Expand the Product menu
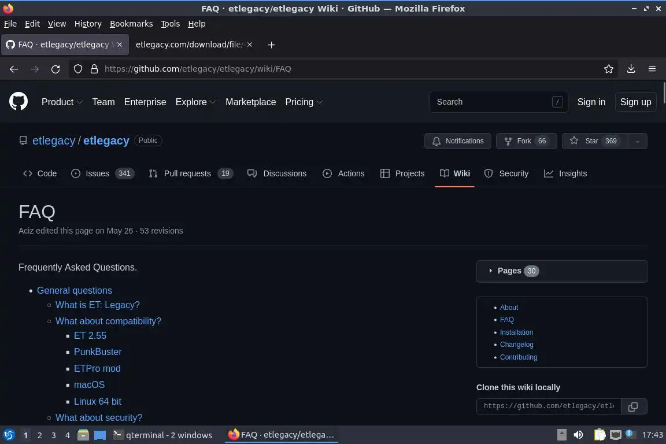Screen dimensions: 666x444 click(x=62, y=102)
